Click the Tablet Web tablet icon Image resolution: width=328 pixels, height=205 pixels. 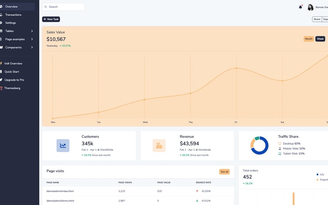point(280,153)
